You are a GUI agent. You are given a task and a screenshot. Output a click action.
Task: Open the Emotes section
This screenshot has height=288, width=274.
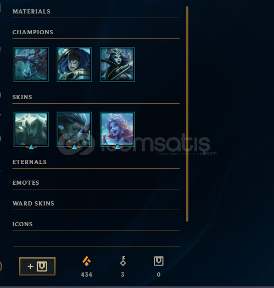coord(26,183)
